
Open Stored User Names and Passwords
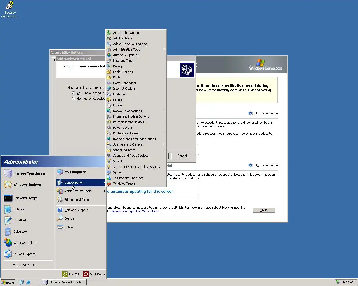click(136, 167)
